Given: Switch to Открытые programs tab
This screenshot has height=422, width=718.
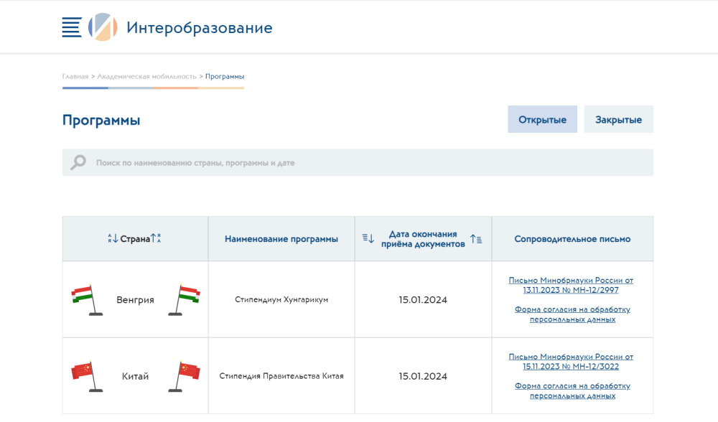Looking at the screenshot, I should pos(542,120).
